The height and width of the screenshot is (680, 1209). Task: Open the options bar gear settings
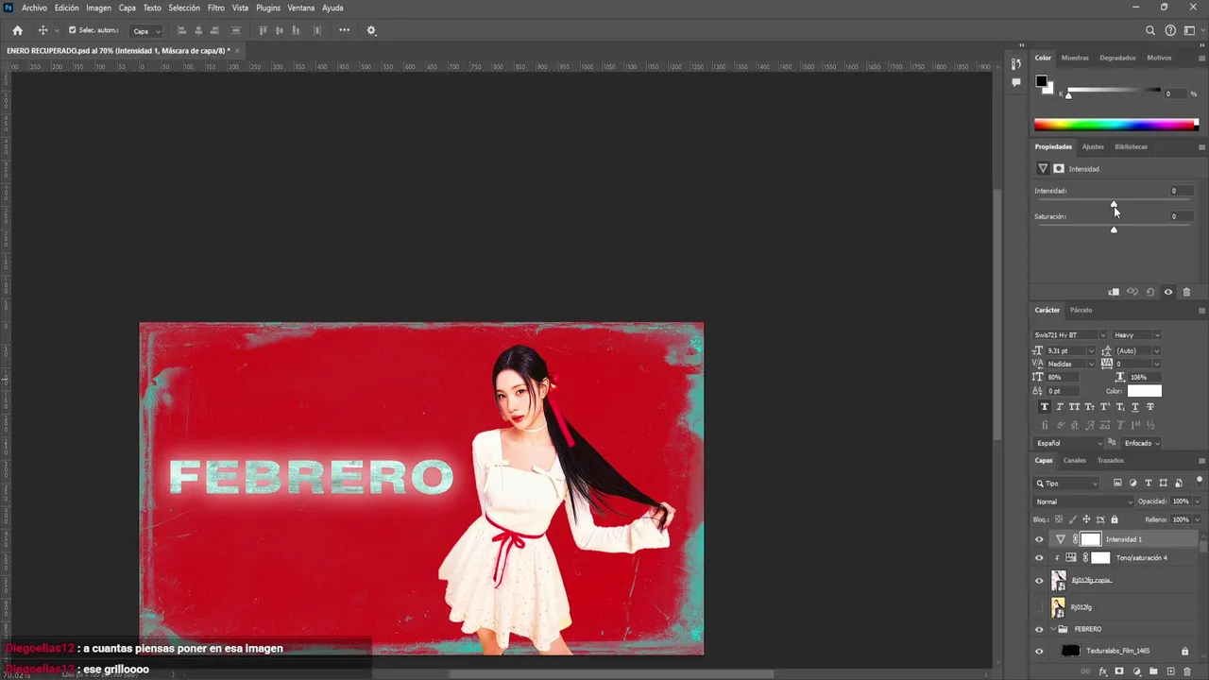[371, 30]
